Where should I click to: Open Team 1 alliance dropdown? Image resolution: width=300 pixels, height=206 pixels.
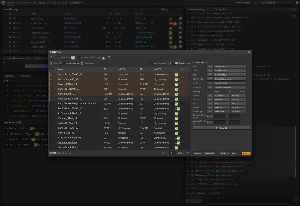(x=221, y=96)
